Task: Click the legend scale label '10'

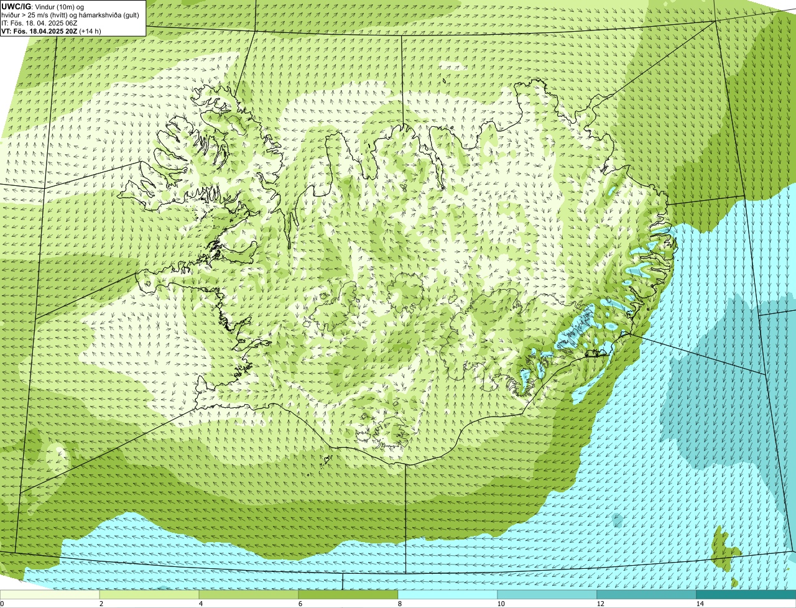Action: pos(501,604)
